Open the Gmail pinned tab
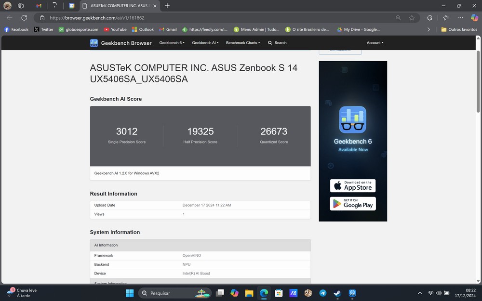Image resolution: width=482 pixels, height=301 pixels. [x=39, y=5]
